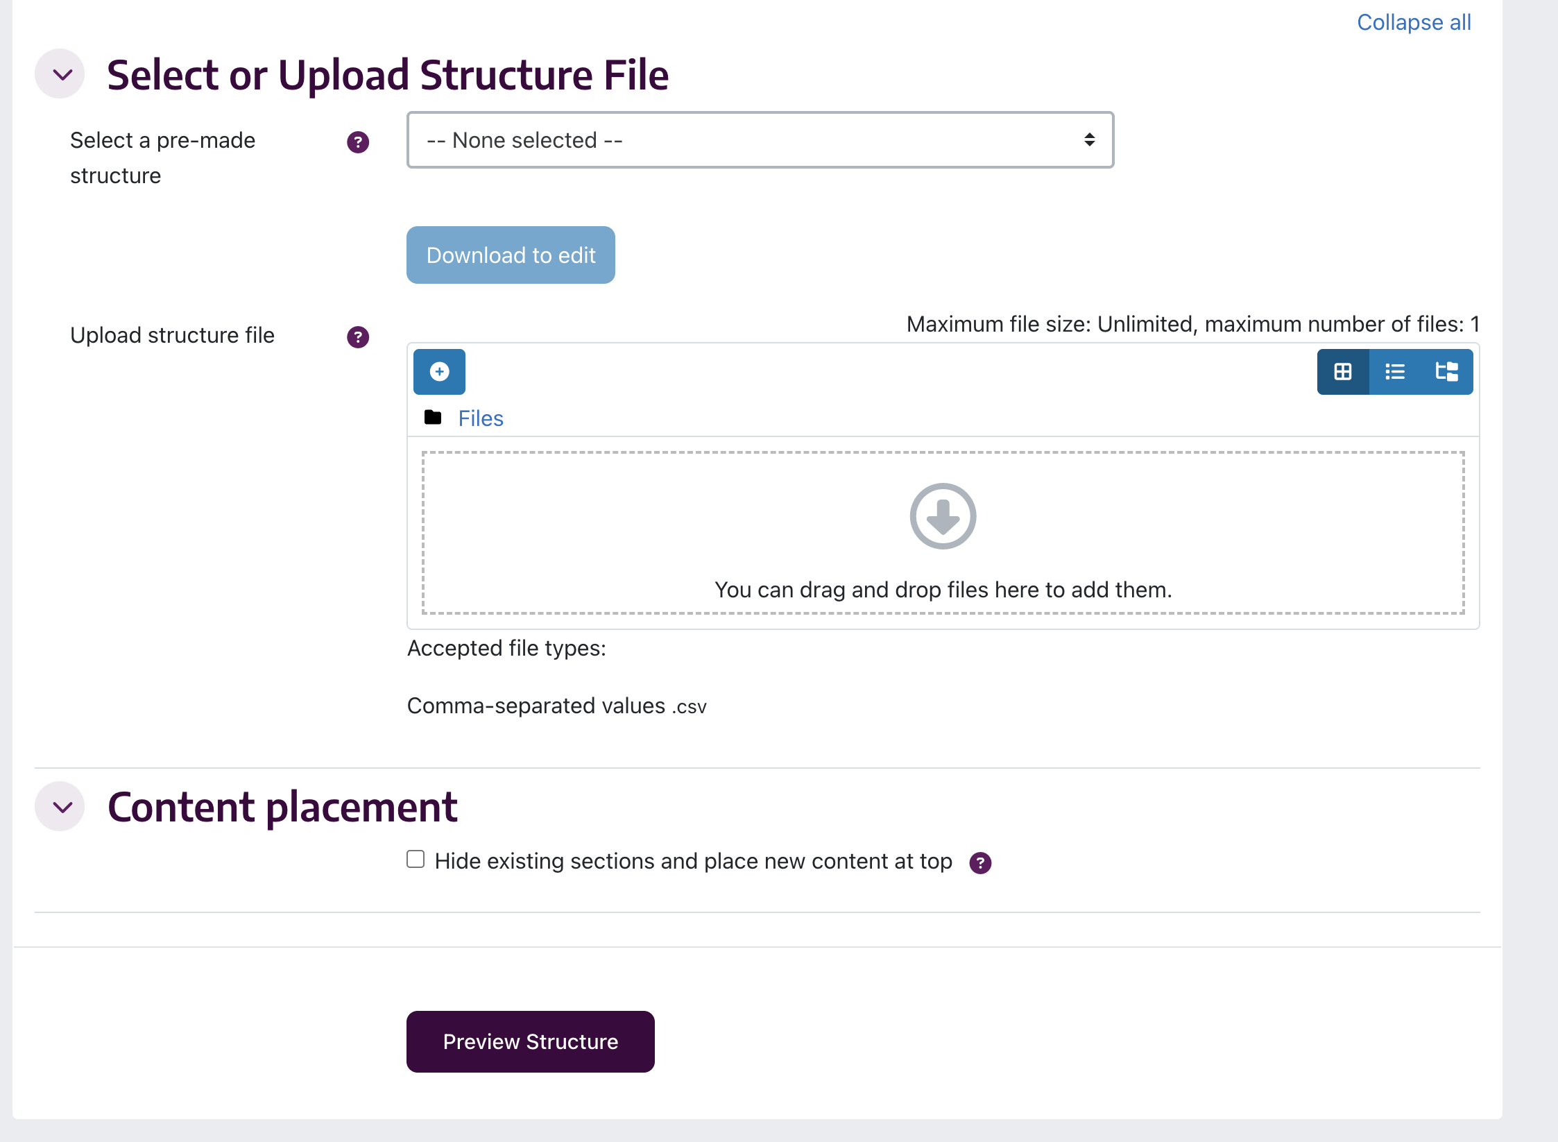Viewport: 1558px width, 1142px height.
Task: Open help for pre-made structure selection
Action: (357, 143)
